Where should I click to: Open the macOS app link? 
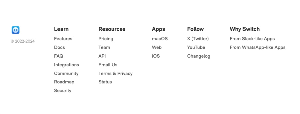[160, 39]
